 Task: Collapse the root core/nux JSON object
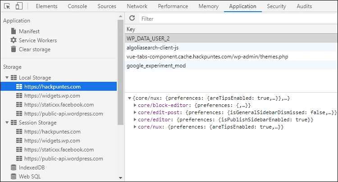[x=129, y=98]
